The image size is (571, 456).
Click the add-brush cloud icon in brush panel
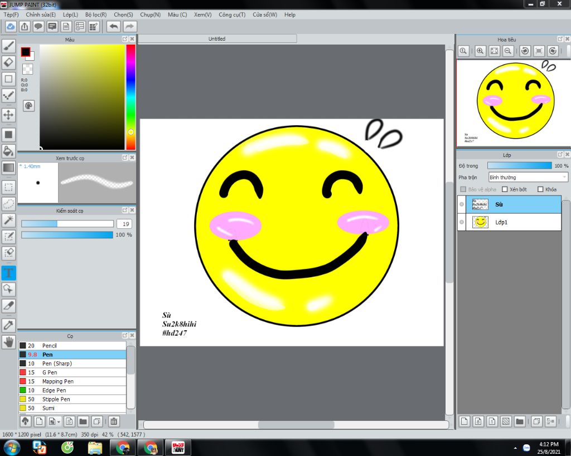tap(25, 421)
